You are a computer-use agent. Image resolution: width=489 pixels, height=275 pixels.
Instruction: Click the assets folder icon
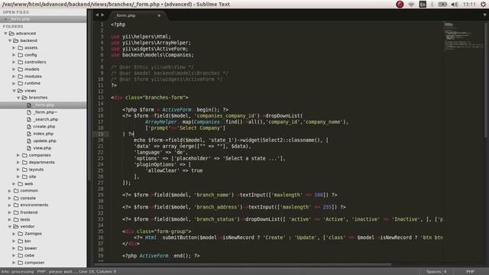[21, 47]
